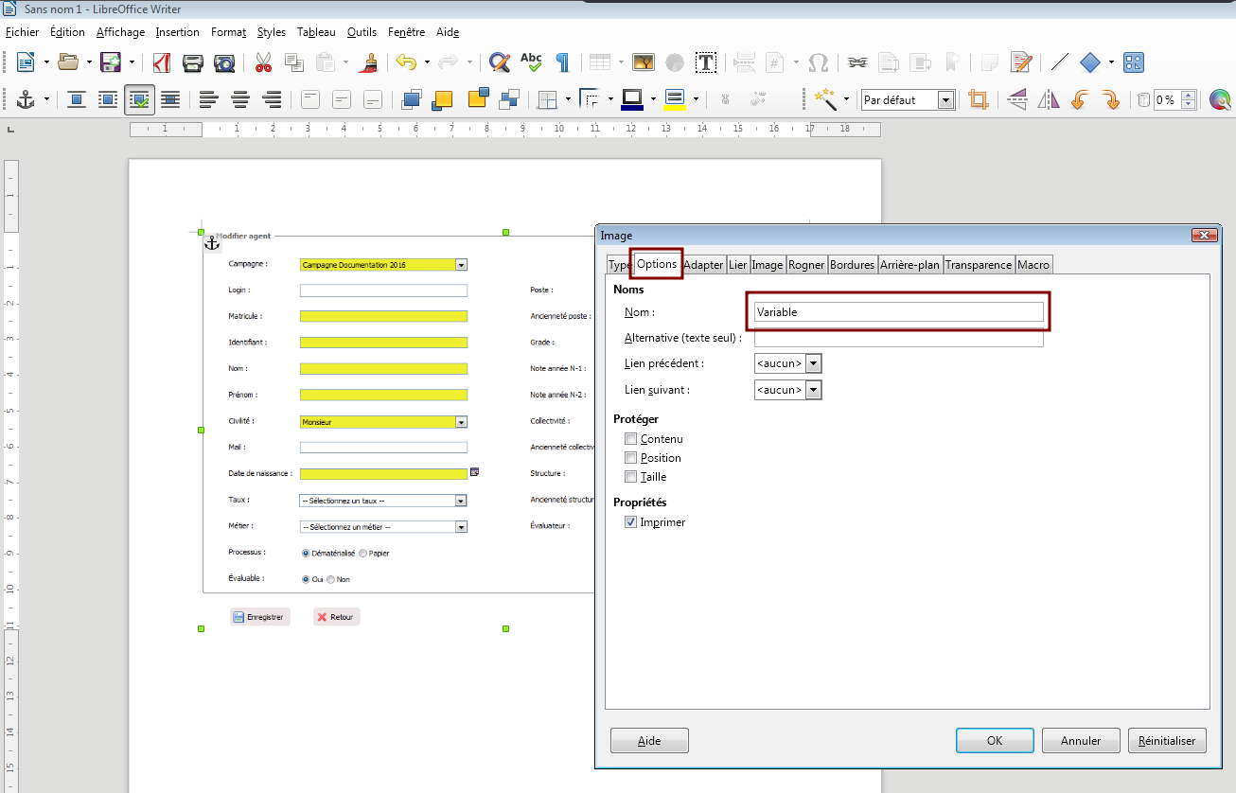
Task: Click the Undo arrow icon
Action: click(x=406, y=62)
